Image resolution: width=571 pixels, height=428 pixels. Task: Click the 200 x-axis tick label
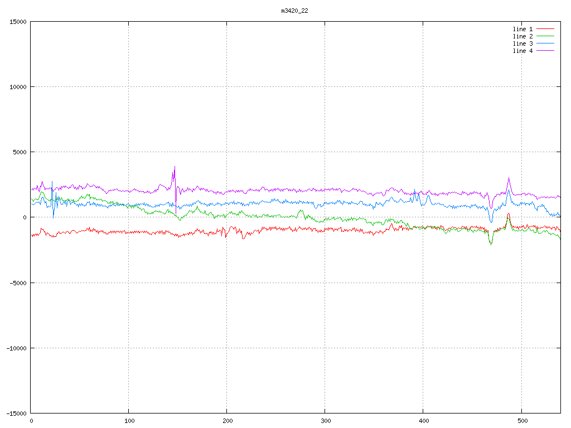pos(227,421)
